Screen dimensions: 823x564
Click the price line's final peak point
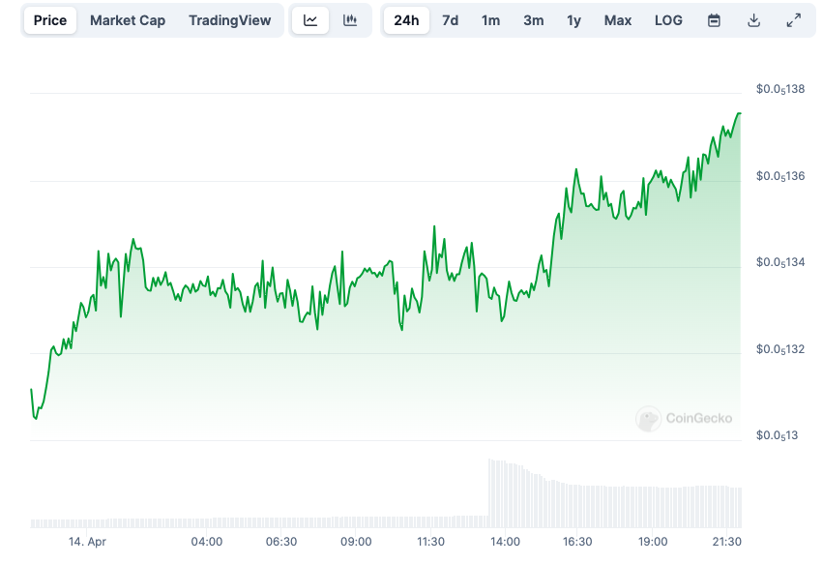tap(739, 114)
